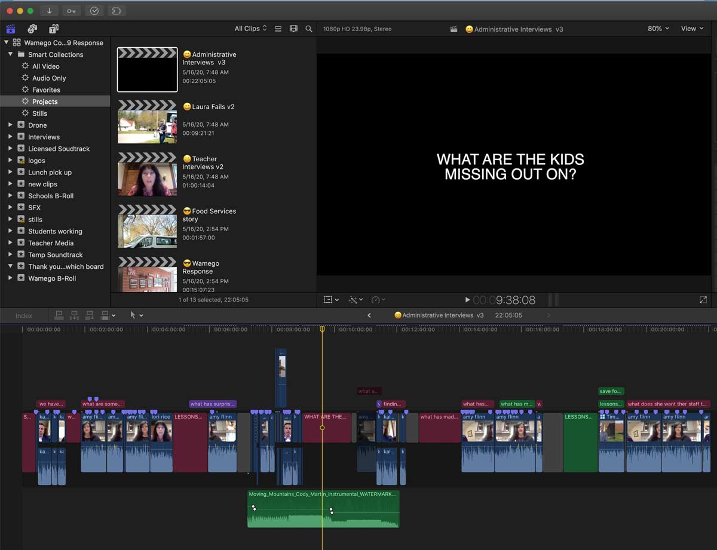This screenshot has width=717, height=550.
Task: Open the enhancement magic wand menu
Action: pyautogui.click(x=356, y=300)
